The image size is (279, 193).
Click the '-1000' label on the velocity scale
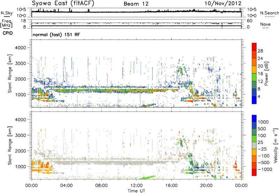(265, 169)
